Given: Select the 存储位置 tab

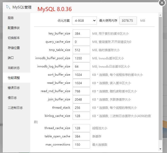Looking at the screenshot, I should (x=16, y=48).
